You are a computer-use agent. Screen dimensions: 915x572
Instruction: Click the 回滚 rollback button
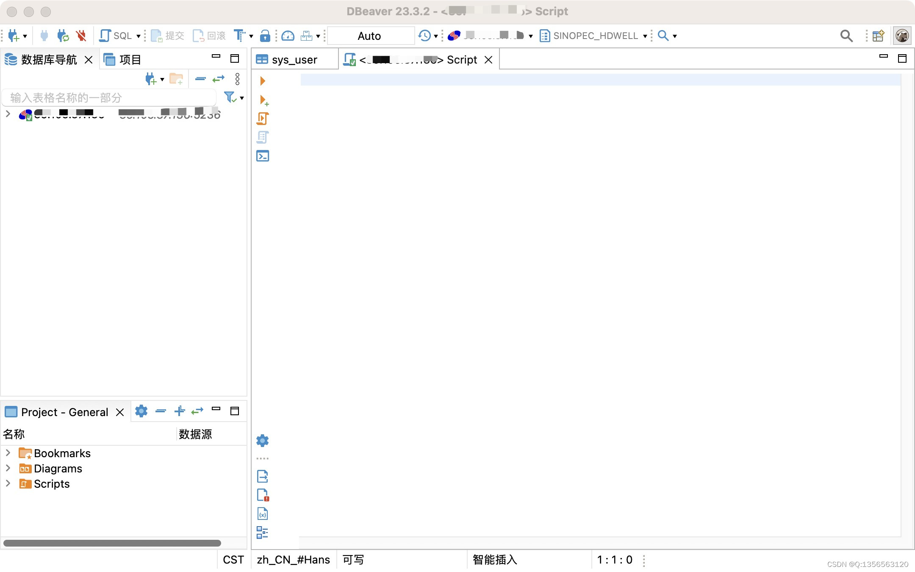[x=208, y=36]
